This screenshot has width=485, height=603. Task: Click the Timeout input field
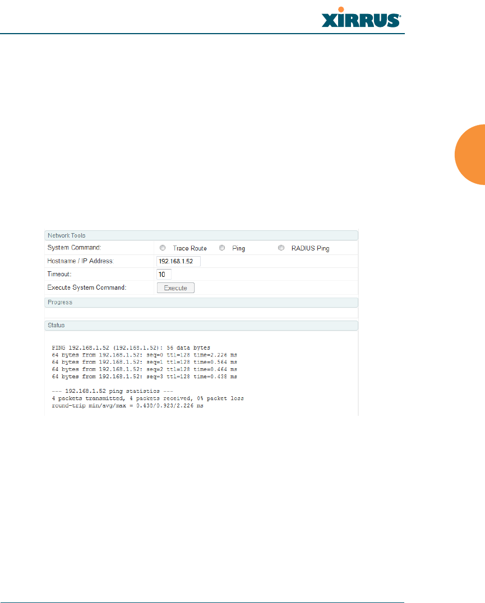pos(164,274)
